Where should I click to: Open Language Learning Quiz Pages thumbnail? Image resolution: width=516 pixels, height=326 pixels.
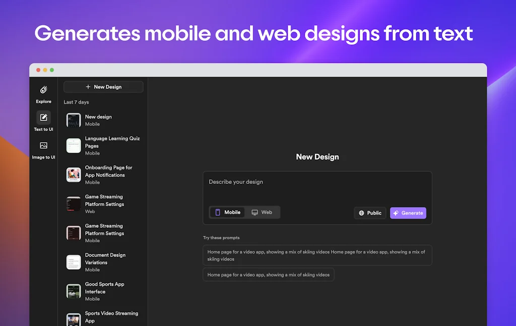point(74,146)
